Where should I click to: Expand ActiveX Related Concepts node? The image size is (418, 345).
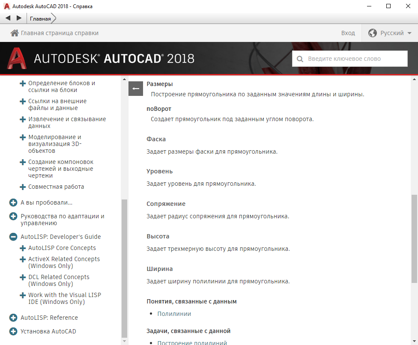[x=23, y=259]
